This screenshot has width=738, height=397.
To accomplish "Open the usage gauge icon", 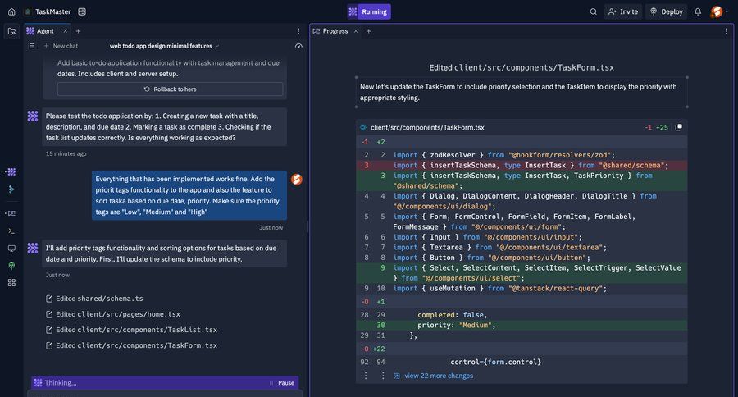I will click(298, 46).
